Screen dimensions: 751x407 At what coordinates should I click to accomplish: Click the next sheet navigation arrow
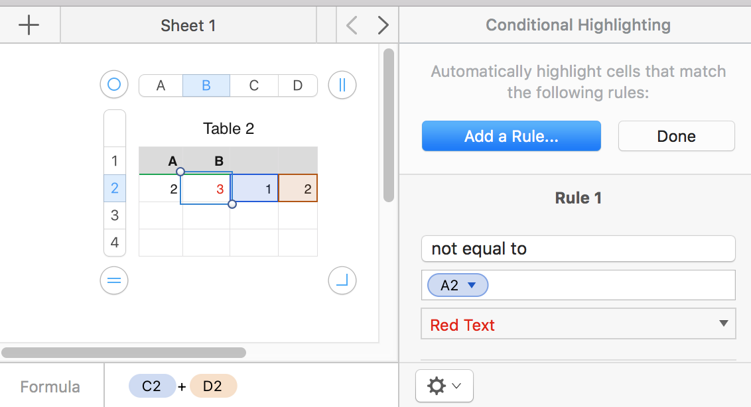382,25
